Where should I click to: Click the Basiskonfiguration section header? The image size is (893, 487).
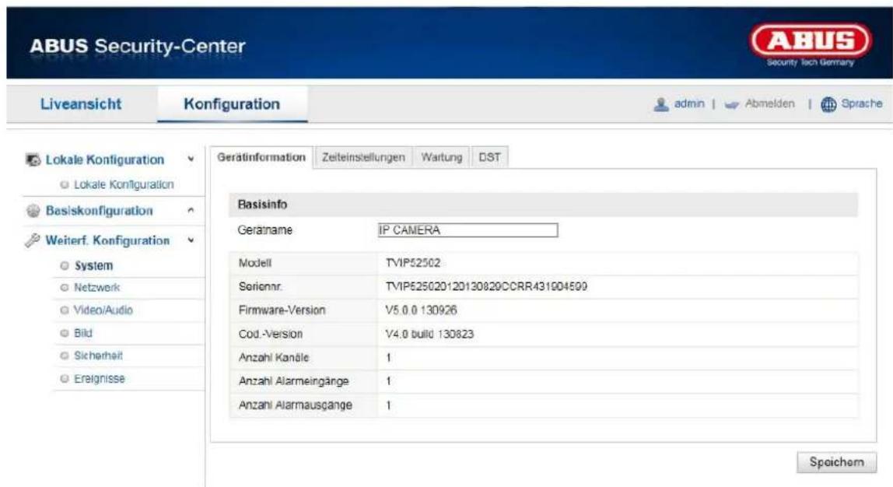point(99,211)
